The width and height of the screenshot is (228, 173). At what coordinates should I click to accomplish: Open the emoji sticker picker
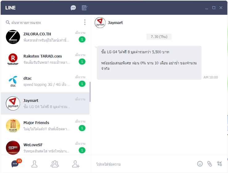point(200,164)
